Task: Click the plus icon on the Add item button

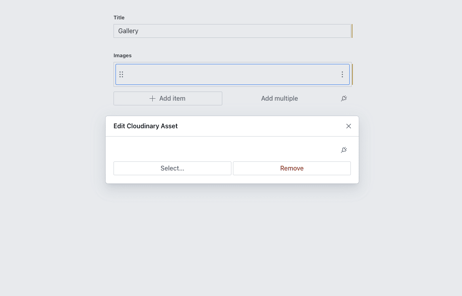Action: coord(152,98)
